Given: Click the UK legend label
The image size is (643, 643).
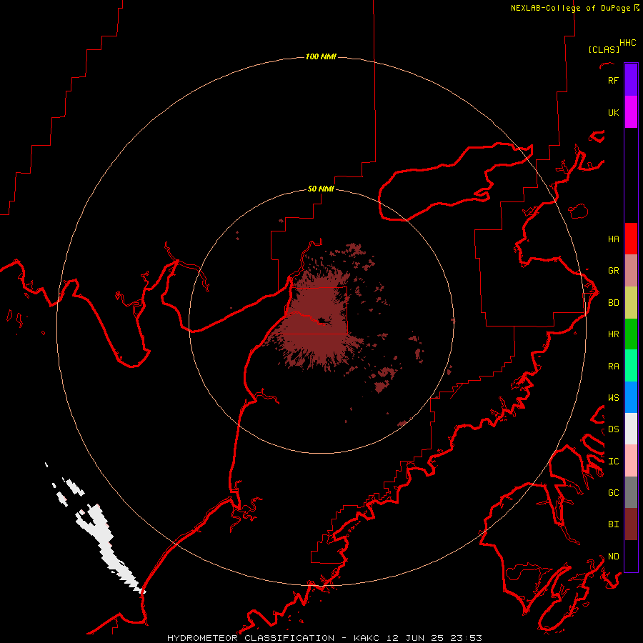Looking at the screenshot, I should [x=613, y=112].
